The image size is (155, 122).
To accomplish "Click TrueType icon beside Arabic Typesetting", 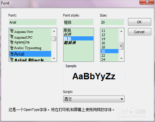I will (x=11, y=48).
